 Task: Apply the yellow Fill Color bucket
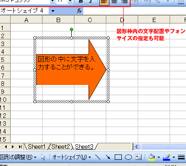click(151, 157)
